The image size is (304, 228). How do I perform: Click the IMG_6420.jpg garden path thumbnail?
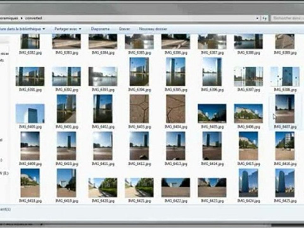click(103, 188)
